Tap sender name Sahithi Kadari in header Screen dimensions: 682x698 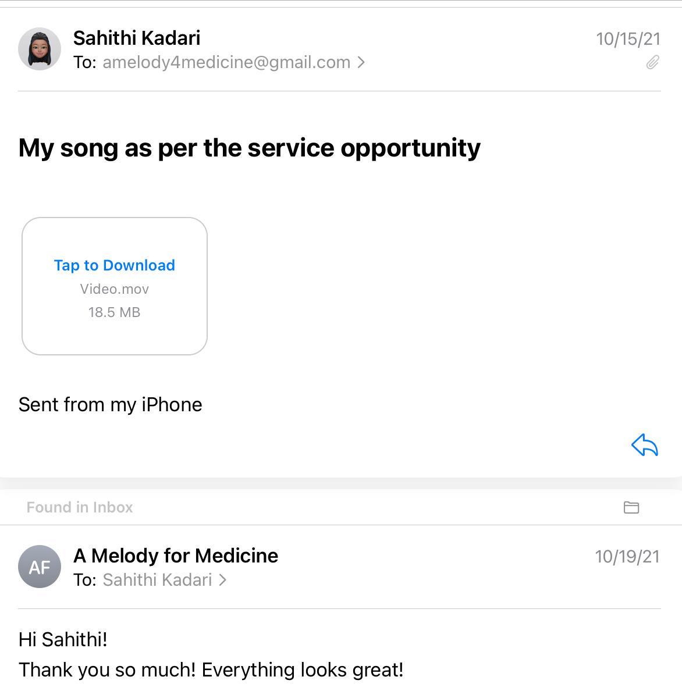tap(137, 38)
